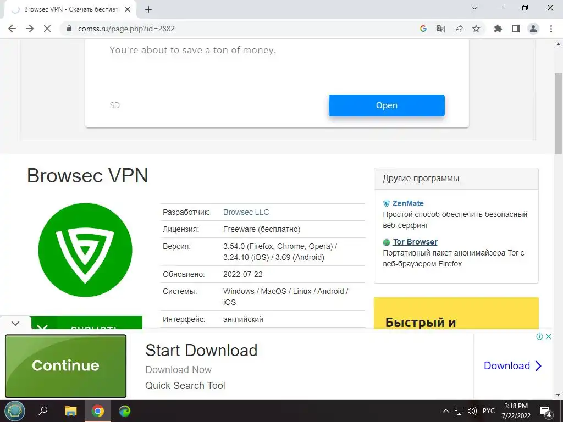
Task: Close the Browsec VPN tab
Action: pos(128,10)
